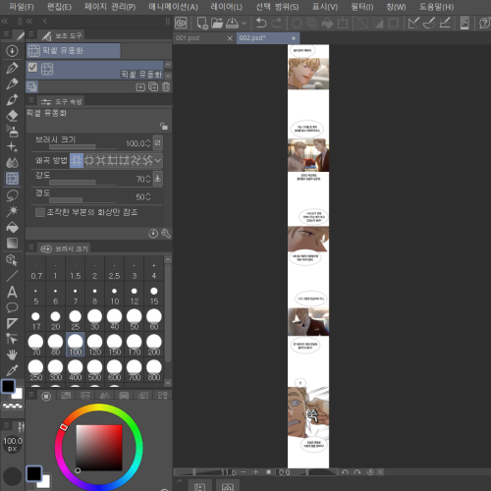
Task: Click the red square in color picker
Action: (x=99, y=448)
